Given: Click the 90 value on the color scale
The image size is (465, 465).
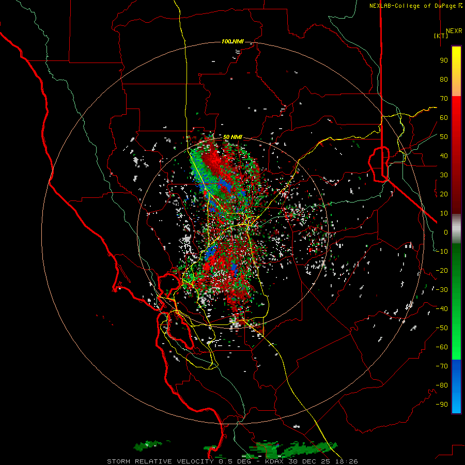Looking at the screenshot, I should (444, 60).
